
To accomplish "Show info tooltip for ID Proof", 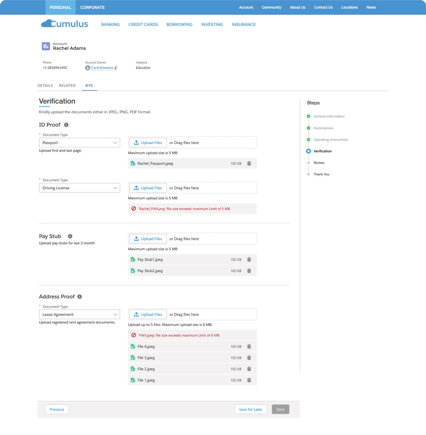I will click(66, 125).
